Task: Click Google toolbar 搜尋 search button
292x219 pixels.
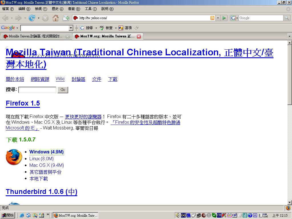Action: point(87,28)
